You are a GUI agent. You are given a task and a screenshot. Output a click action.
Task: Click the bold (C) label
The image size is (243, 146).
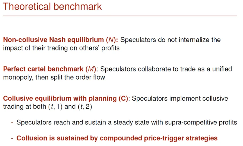[123, 98]
